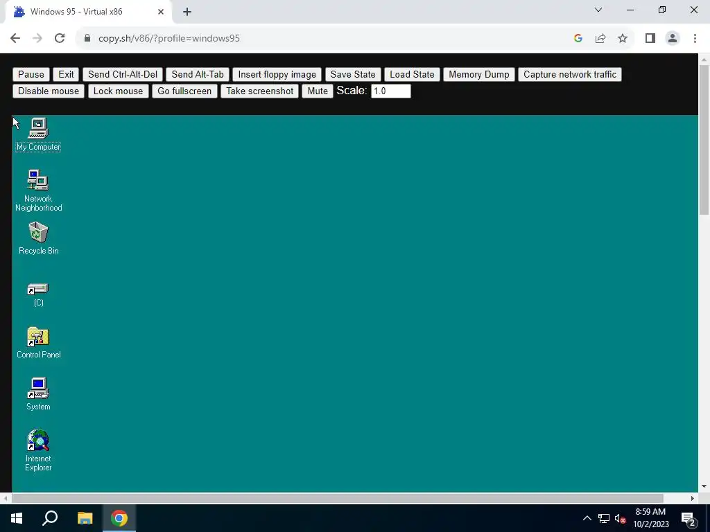Screen dimensions: 710x532
Task: Click the Load State button
Action: pos(412,74)
